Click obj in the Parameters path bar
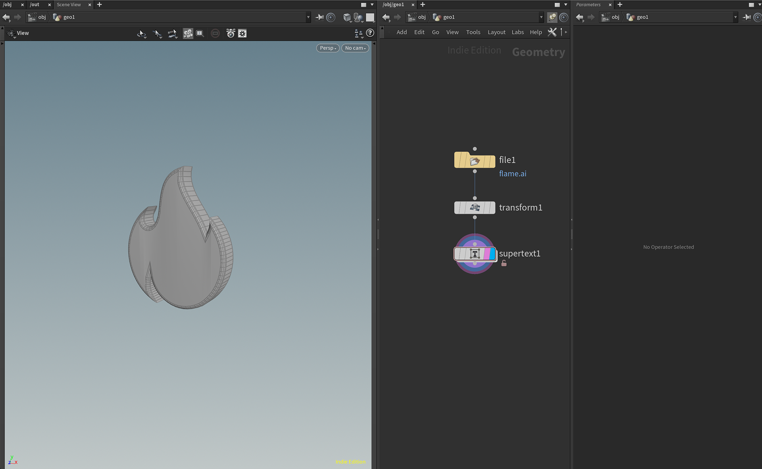 [x=615, y=17]
